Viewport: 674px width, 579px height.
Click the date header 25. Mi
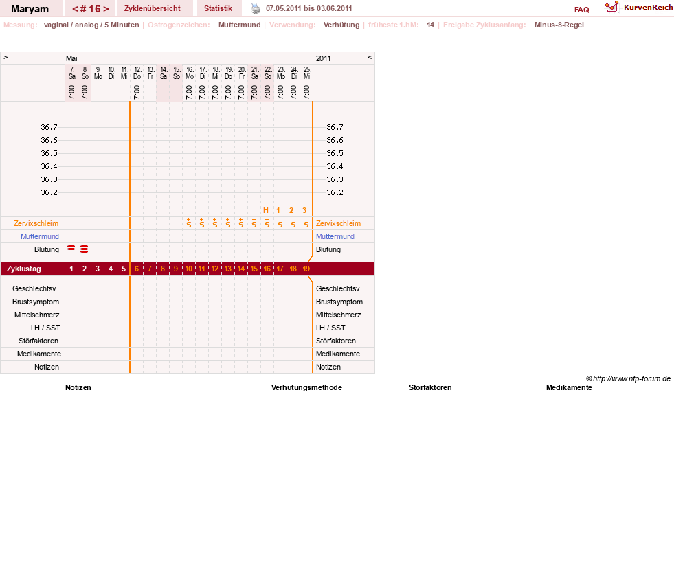[x=306, y=73]
